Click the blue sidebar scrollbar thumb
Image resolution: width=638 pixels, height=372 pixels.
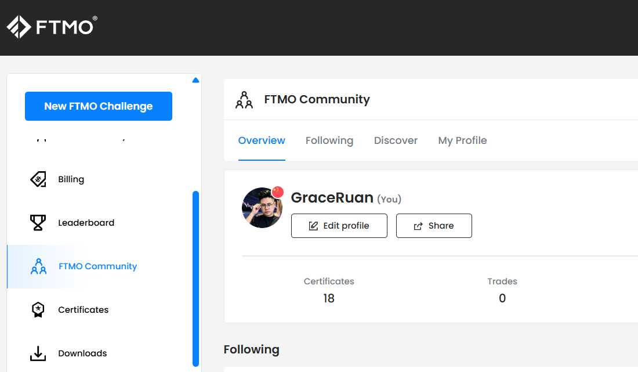coord(195,279)
